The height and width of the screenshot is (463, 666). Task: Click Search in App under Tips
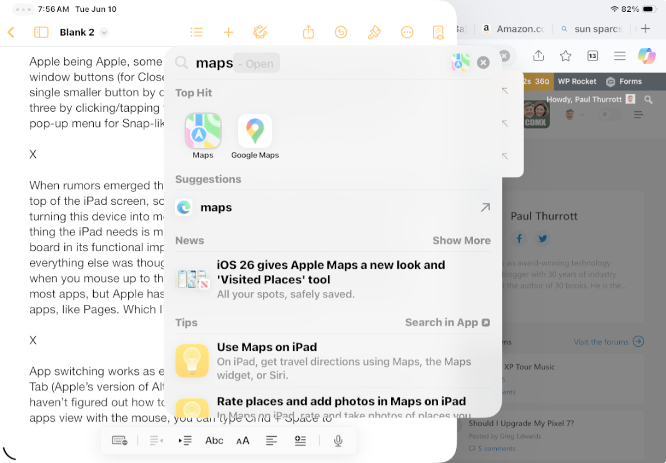(x=447, y=322)
